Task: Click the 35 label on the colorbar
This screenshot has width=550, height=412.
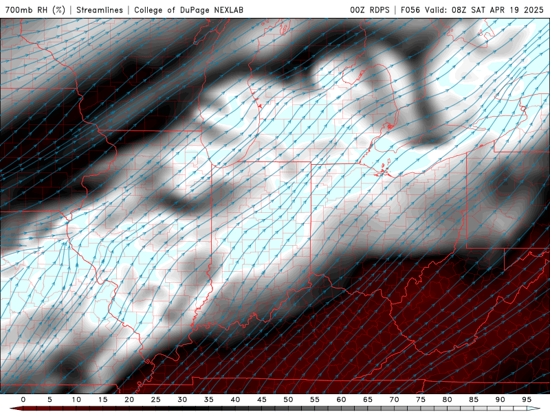Action: tap(209, 400)
